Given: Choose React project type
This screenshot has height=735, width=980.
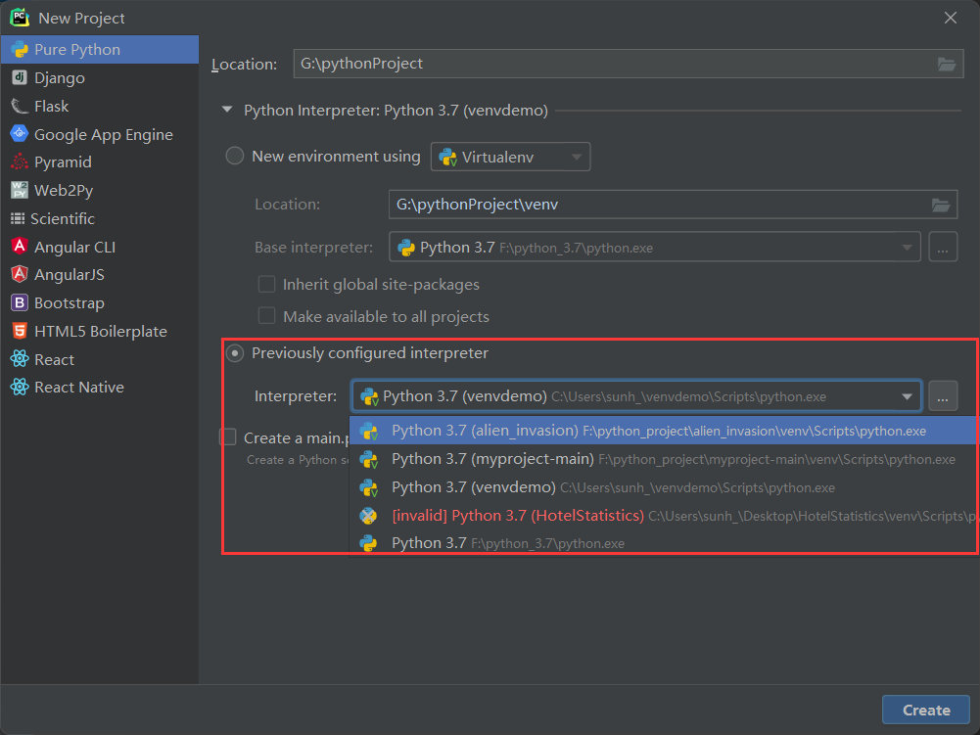Looking at the screenshot, I should click(100, 359).
